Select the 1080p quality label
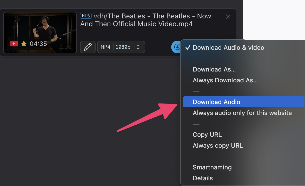This screenshot has height=186, width=305. 123,47
